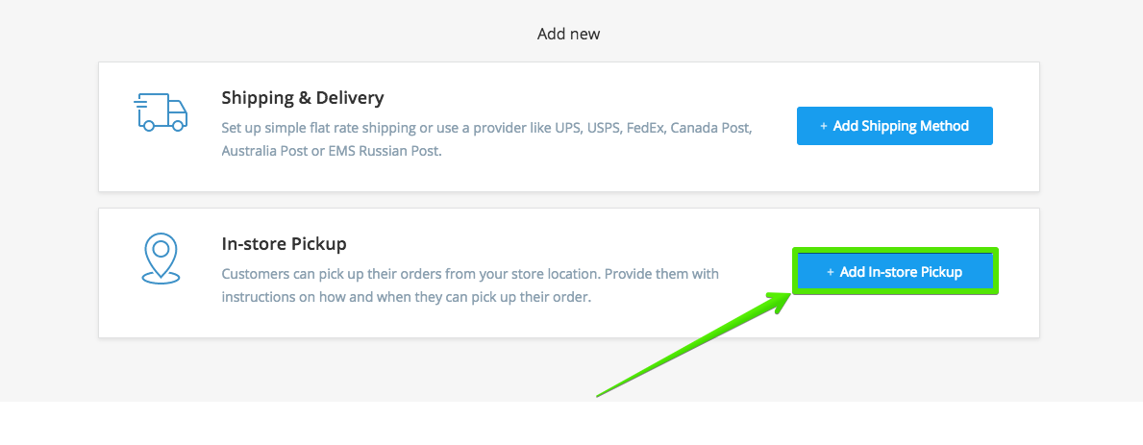Click the Add new section title
1143x445 pixels.
pos(568,34)
